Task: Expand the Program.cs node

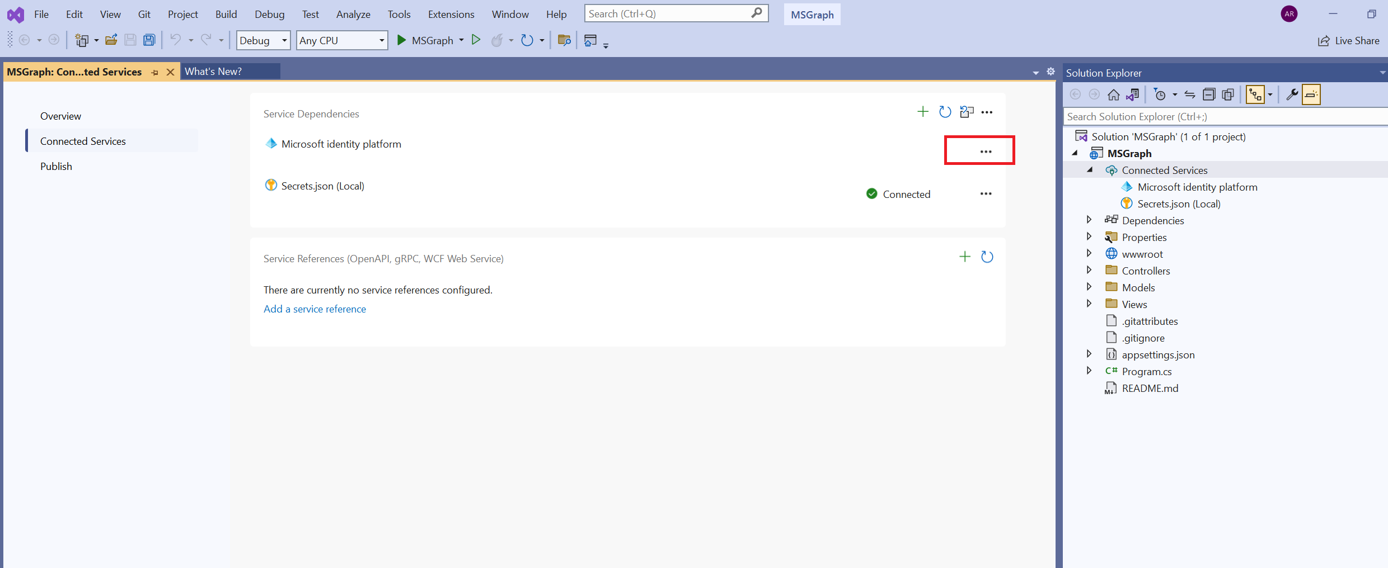Action: coord(1089,371)
